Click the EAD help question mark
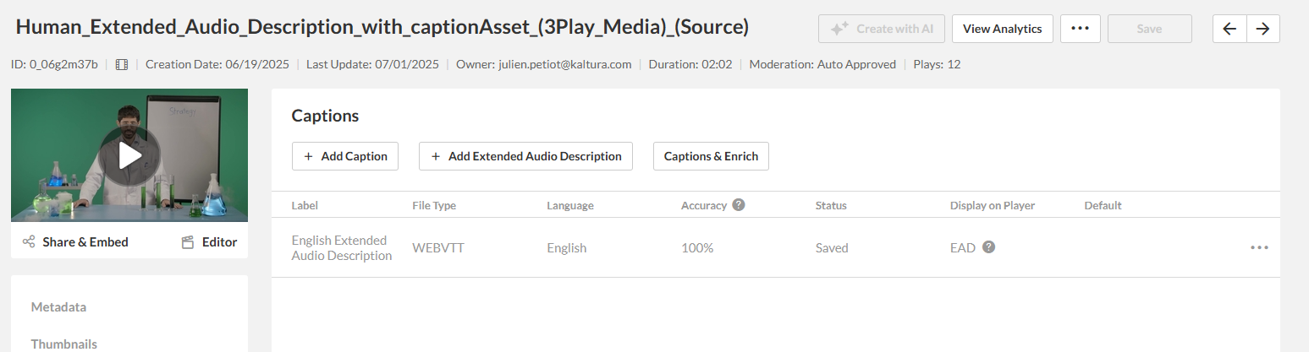The width and height of the screenshot is (1309, 352). click(988, 247)
